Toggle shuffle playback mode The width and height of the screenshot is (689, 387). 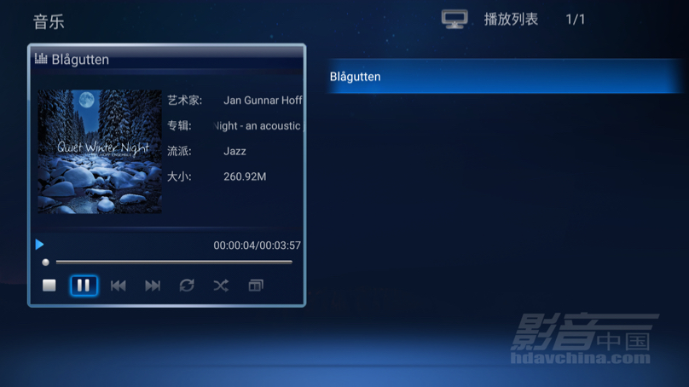(221, 286)
